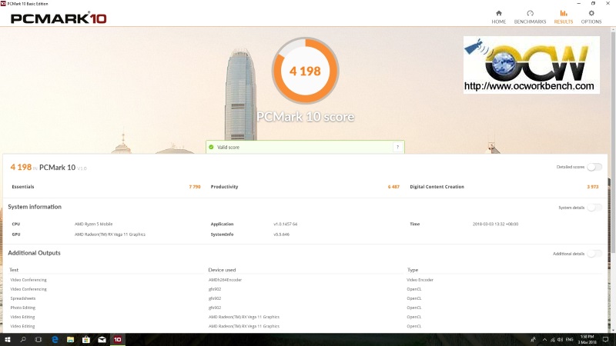The width and height of the screenshot is (616, 346).
Task: Click SystemInfo version v5.5.646
Action: pyautogui.click(x=281, y=235)
